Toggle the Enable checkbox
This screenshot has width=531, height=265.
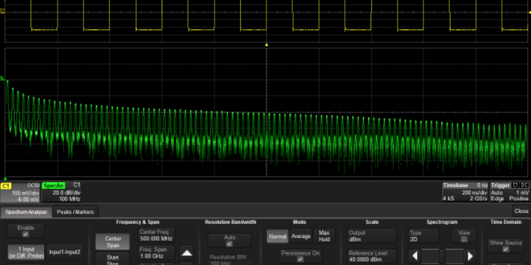(x=26, y=234)
